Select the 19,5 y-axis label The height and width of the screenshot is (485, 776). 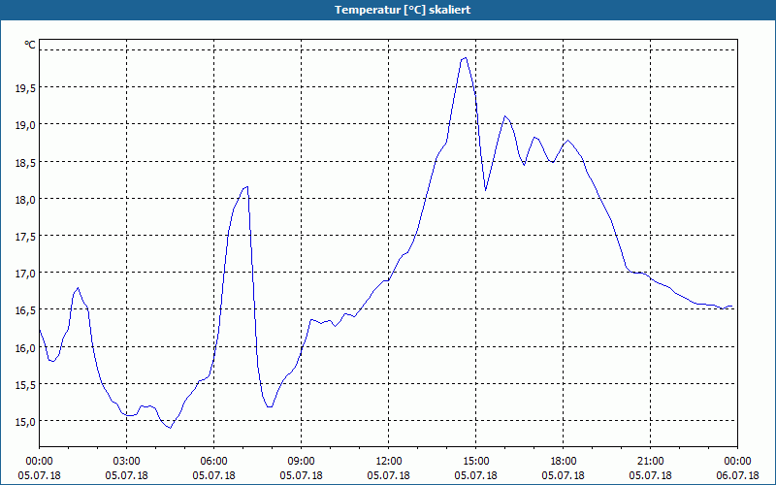[25, 88]
